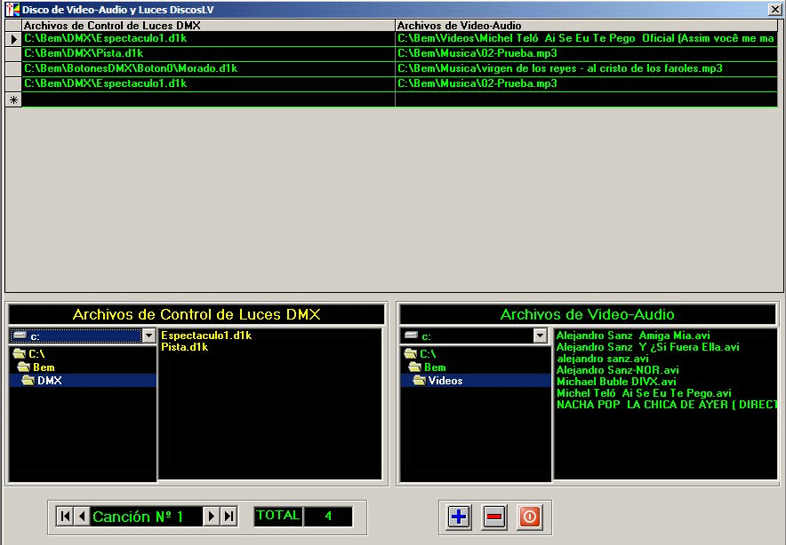Click the row selector with the arrow marker
The width and height of the screenshot is (786, 545).
[13, 38]
